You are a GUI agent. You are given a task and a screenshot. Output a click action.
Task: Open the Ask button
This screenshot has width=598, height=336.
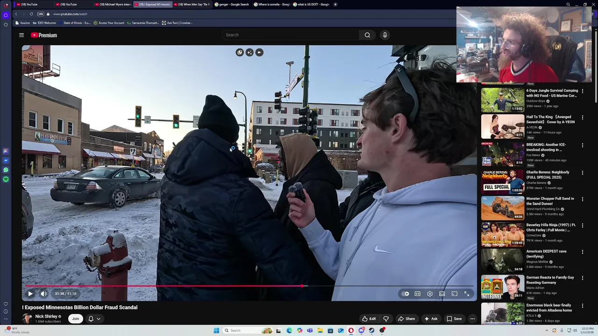pyautogui.click(x=431, y=319)
